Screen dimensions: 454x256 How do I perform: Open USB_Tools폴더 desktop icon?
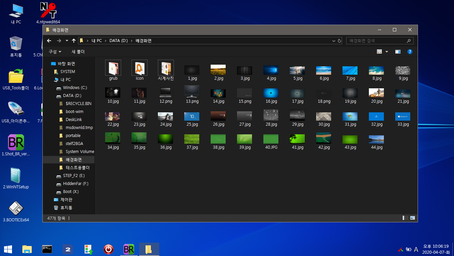[16, 80]
